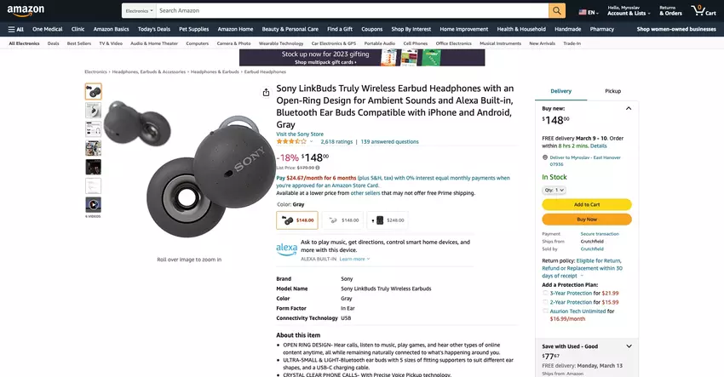The image size is (724, 377).
Task: Check the 3-Year Protection plan box
Action: 545,293
